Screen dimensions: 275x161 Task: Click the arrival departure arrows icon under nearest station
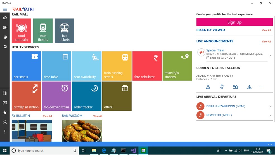(x=222, y=87)
